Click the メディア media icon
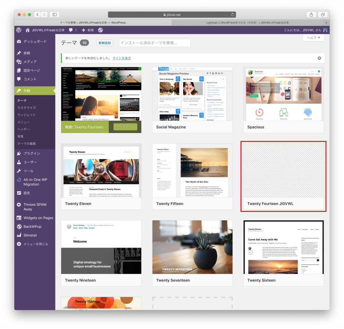344x329 pixels. click(19, 62)
